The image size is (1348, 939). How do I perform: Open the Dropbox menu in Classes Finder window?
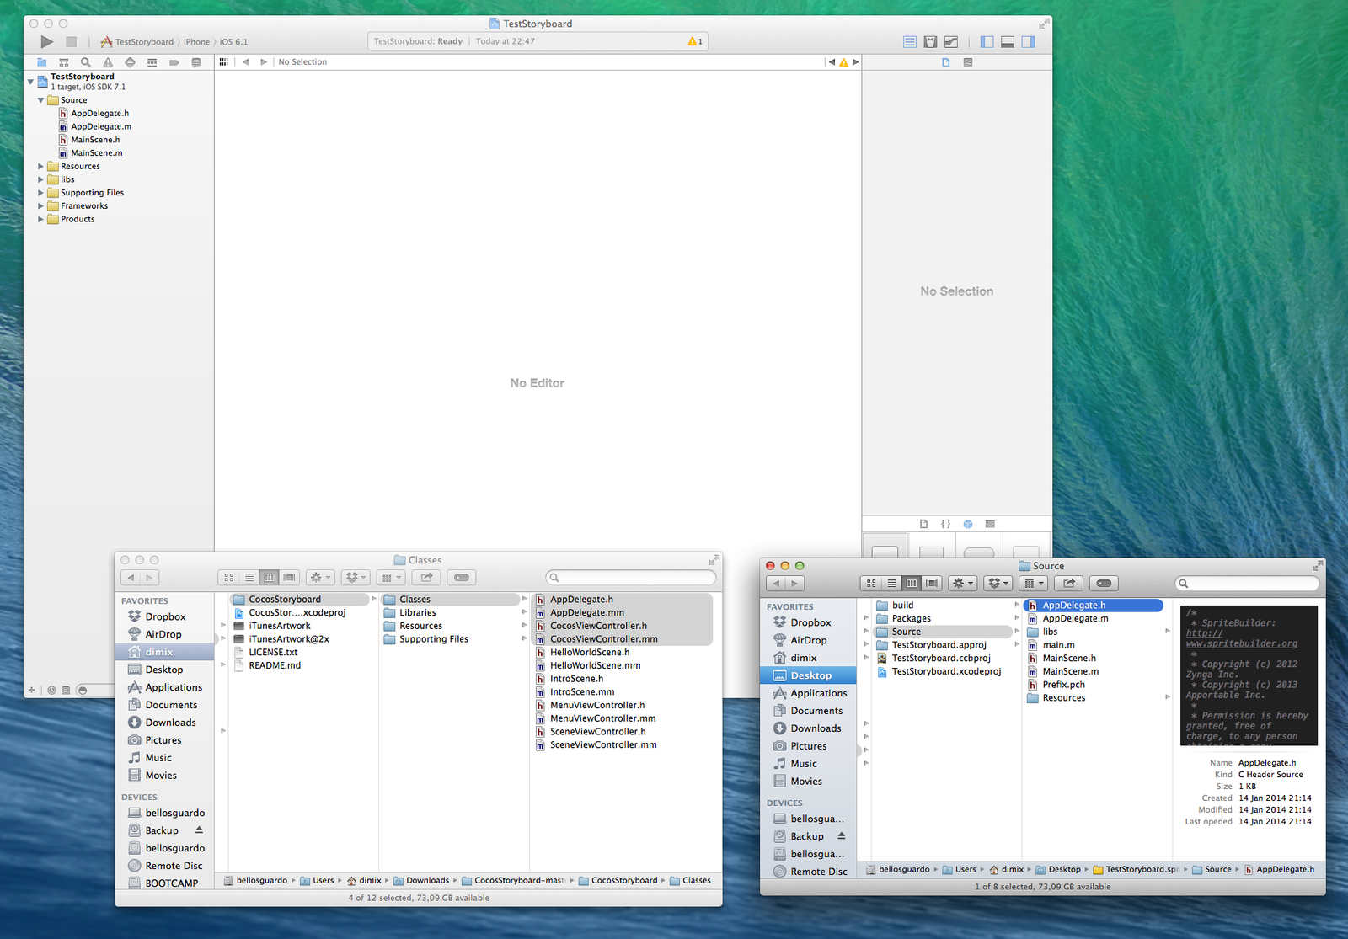356,577
